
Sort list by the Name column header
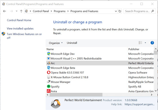[x=50, y=49]
